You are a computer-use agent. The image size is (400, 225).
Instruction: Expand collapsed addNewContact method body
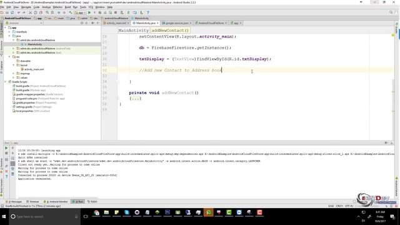(x=135, y=99)
